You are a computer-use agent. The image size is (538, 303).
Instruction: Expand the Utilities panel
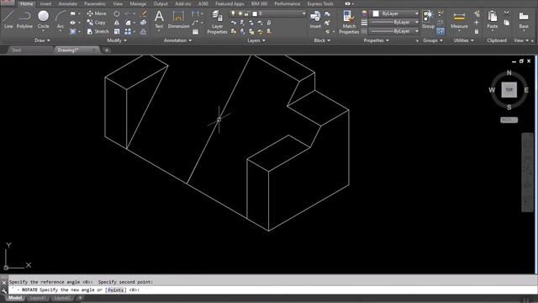(463, 40)
